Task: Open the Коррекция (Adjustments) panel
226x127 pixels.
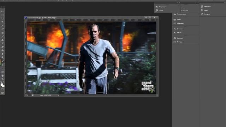Action: [x=161, y=7]
